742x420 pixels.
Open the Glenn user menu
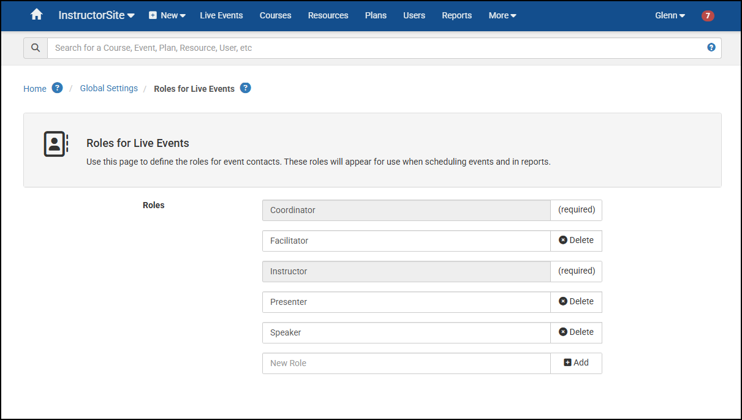point(670,15)
